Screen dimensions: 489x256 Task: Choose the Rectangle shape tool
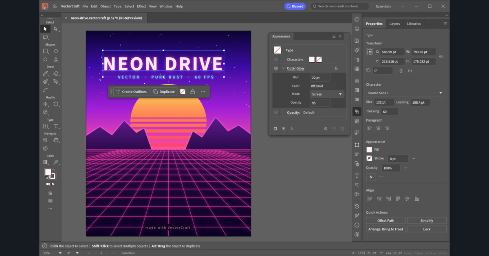pos(45,51)
